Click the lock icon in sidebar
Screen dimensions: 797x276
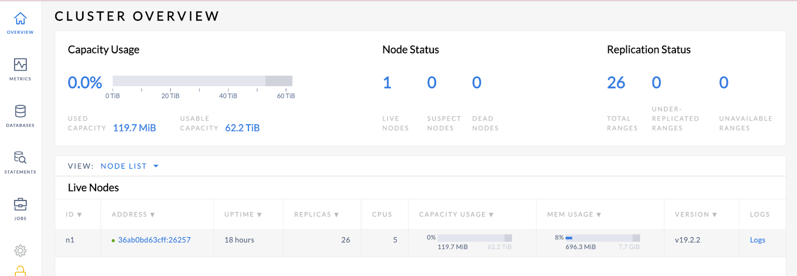point(20,271)
